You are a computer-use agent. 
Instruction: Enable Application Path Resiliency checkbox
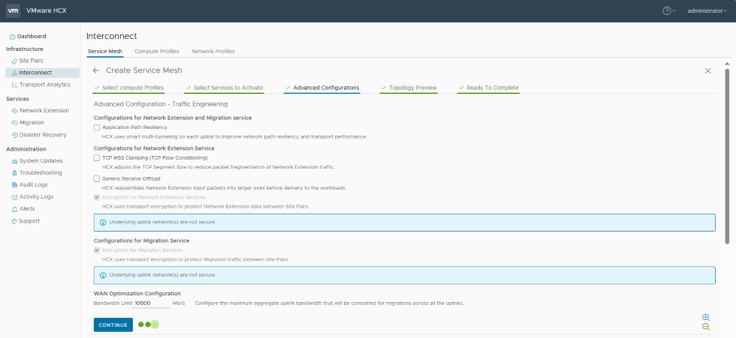97,127
